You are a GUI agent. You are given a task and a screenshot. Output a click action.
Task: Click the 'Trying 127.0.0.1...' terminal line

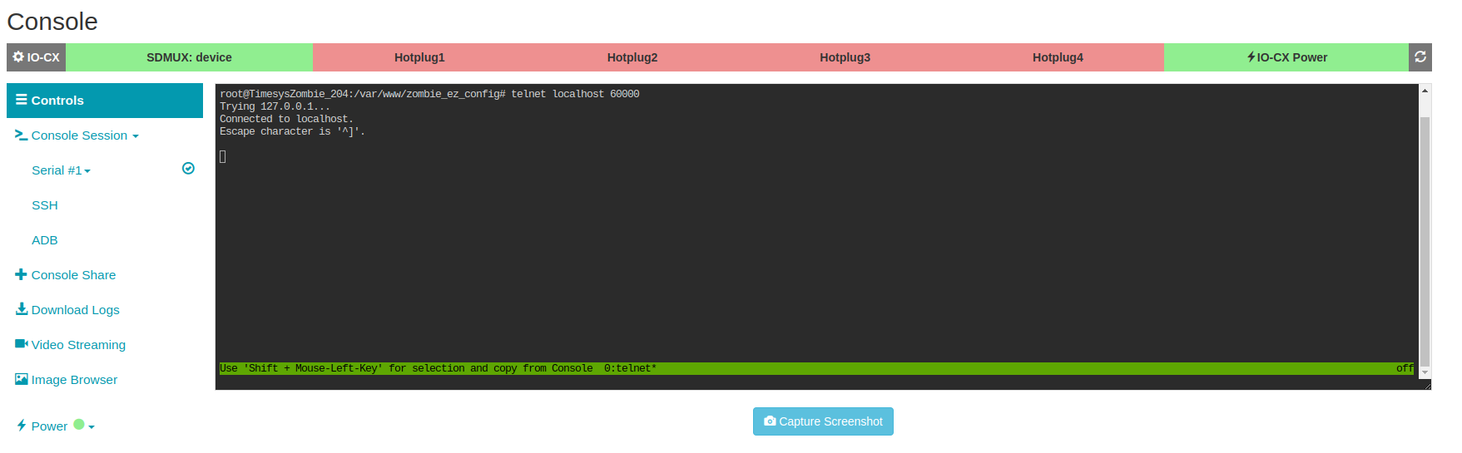[275, 106]
